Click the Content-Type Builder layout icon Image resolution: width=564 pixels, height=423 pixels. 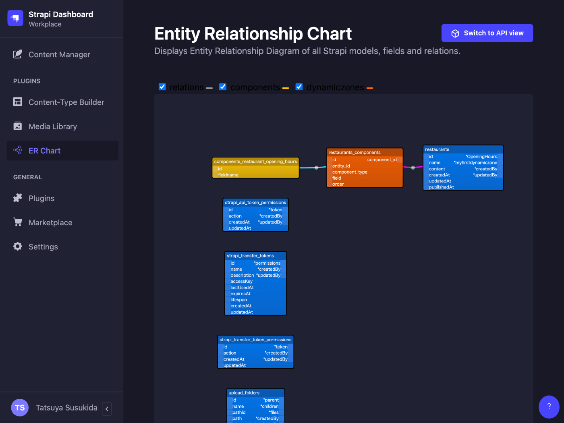coord(18,102)
